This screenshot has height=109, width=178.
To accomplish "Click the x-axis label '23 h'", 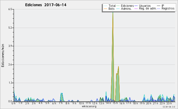I will [169, 103].
